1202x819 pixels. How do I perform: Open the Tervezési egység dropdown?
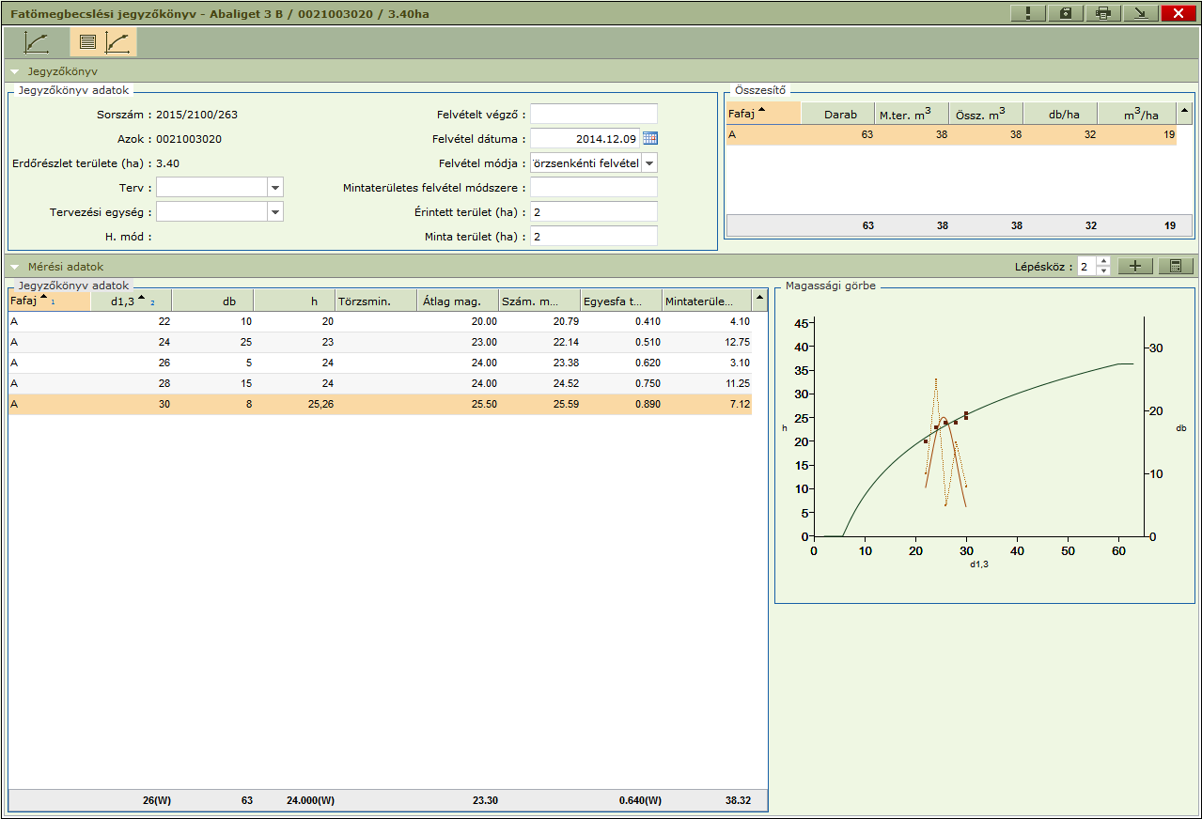275,212
